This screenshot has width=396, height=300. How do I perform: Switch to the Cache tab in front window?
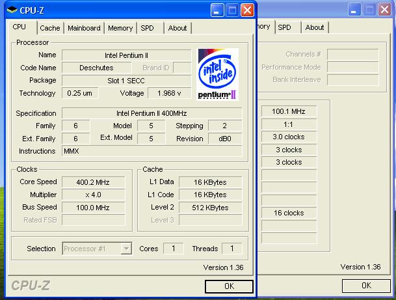pos(50,28)
